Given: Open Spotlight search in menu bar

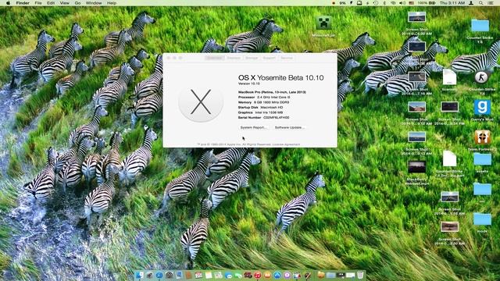Looking at the screenshot, I should 480,3.
